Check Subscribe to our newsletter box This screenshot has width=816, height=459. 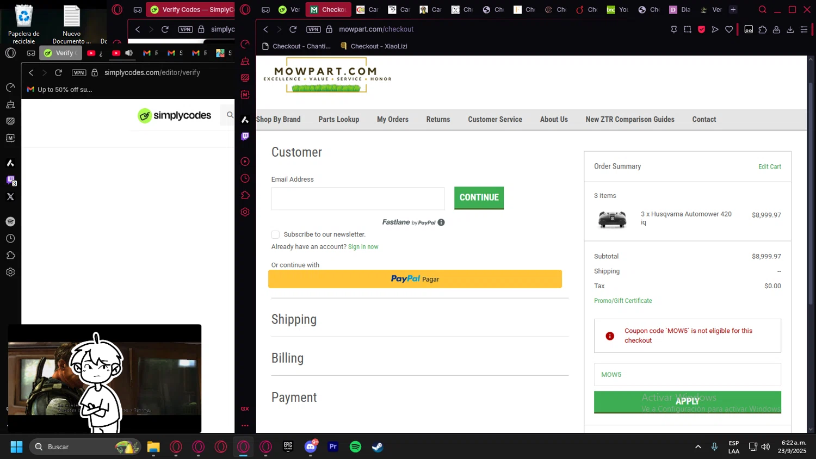275,234
